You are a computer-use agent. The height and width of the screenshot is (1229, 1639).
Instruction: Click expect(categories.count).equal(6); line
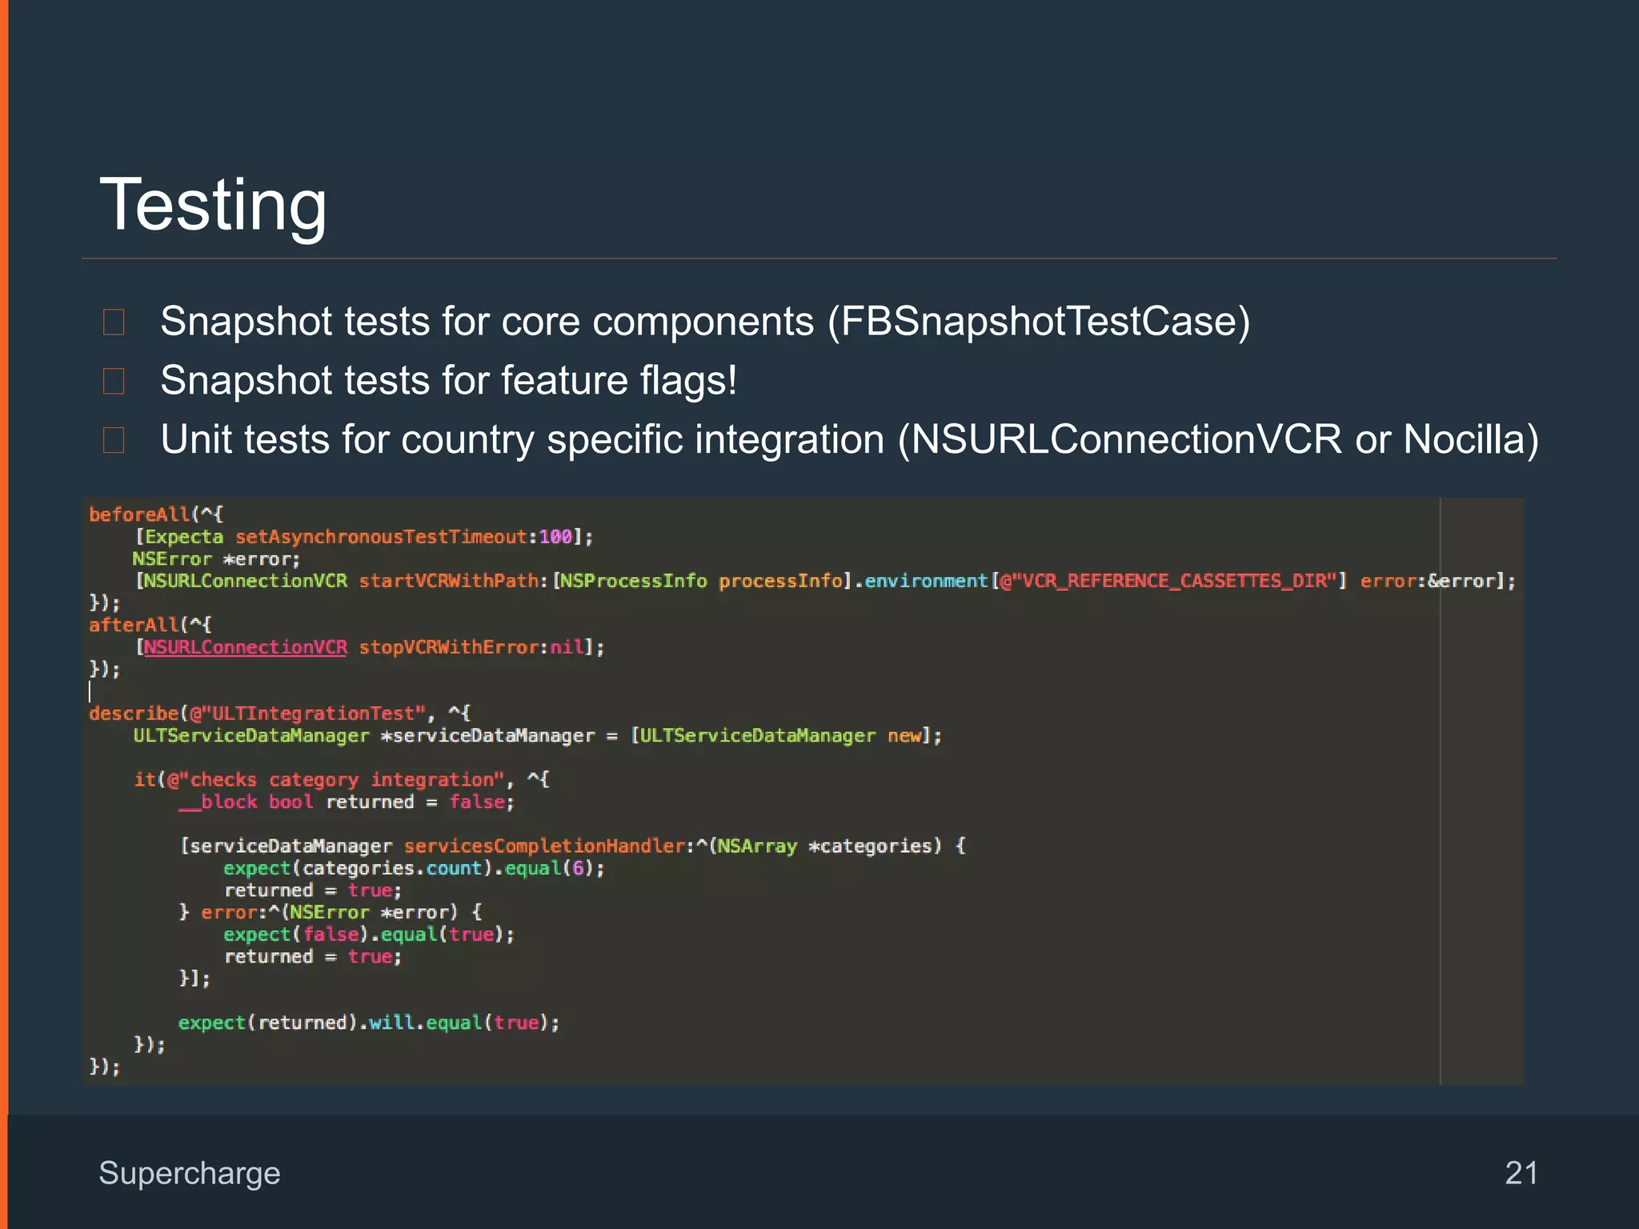pos(415,868)
